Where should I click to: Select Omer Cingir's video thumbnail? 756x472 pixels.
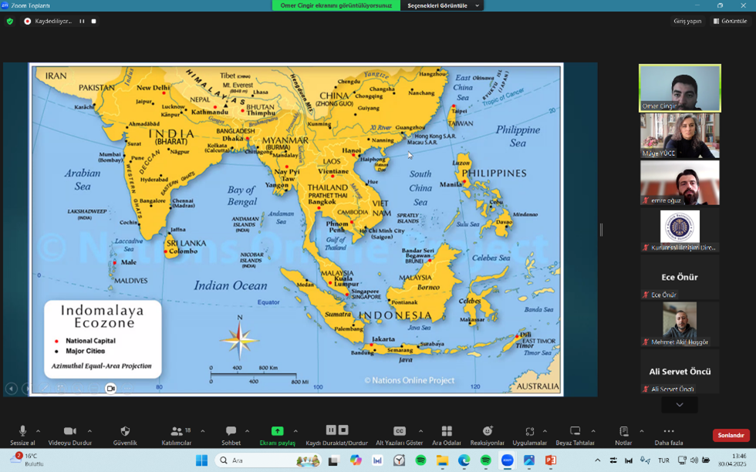coord(680,88)
